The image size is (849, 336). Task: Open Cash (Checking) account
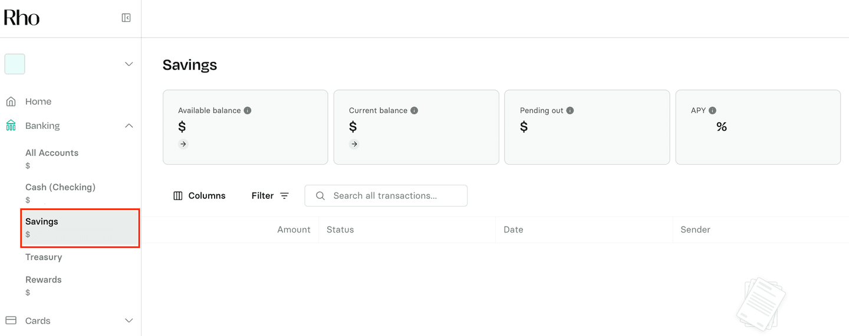60,187
